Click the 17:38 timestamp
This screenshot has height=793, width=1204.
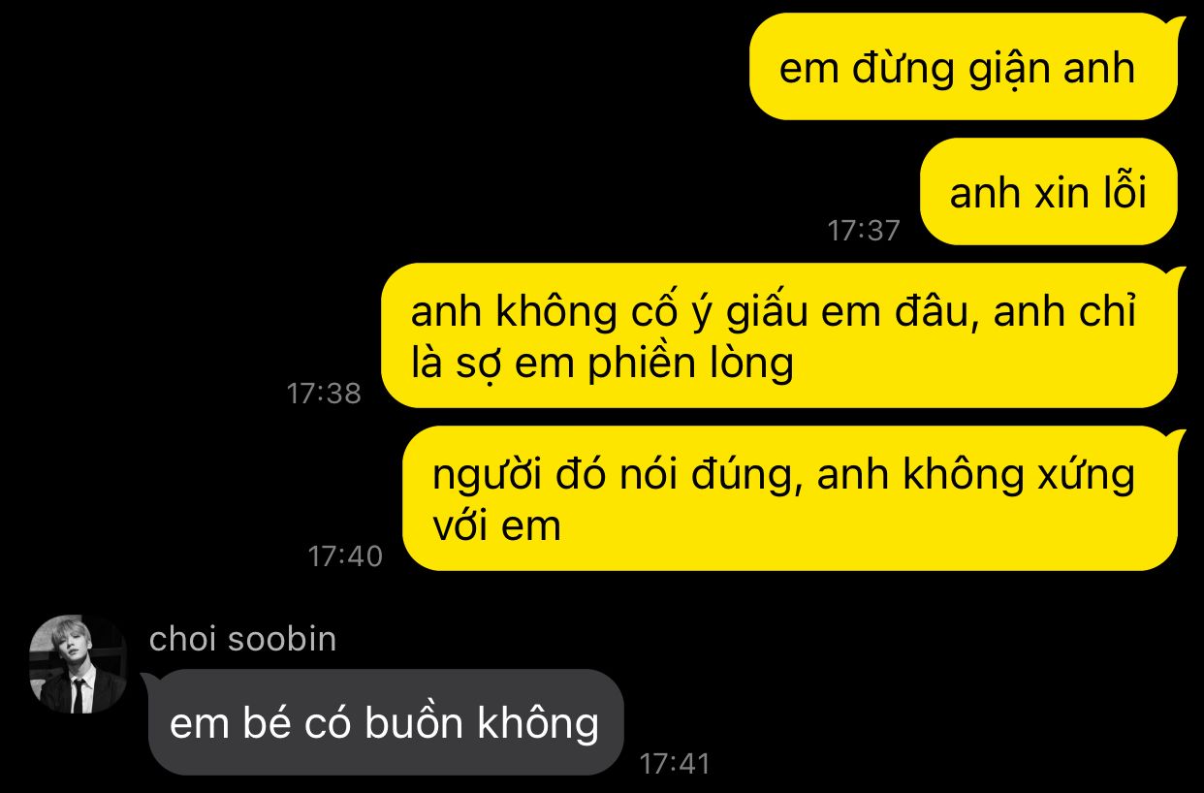[324, 394]
